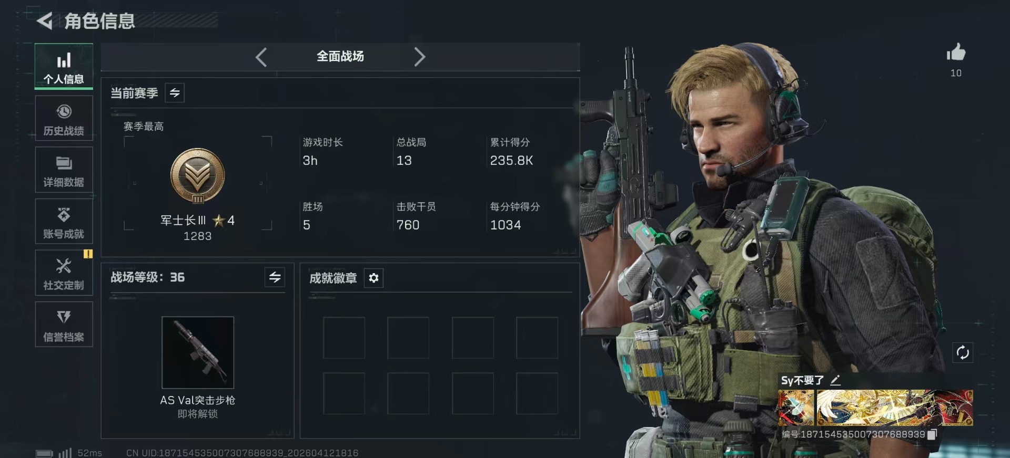Select the 全面战场 mode title
Image resolution: width=1010 pixels, height=458 pixels.
click(x=340, y=56)
